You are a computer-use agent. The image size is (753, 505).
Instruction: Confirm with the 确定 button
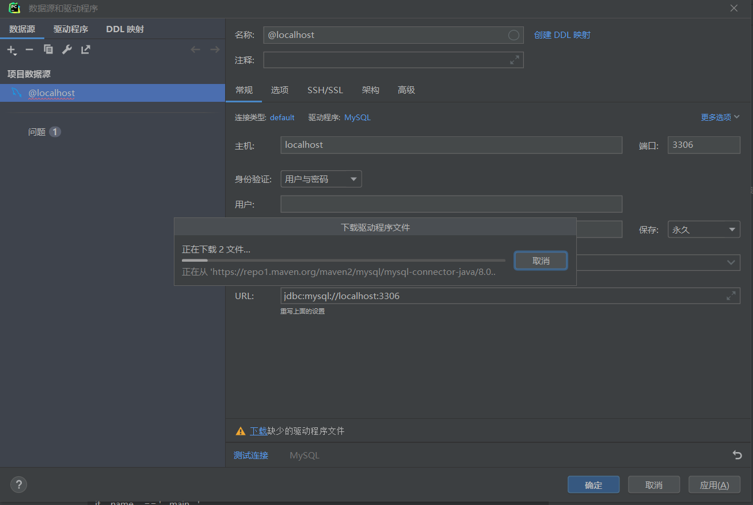point(594,485)
